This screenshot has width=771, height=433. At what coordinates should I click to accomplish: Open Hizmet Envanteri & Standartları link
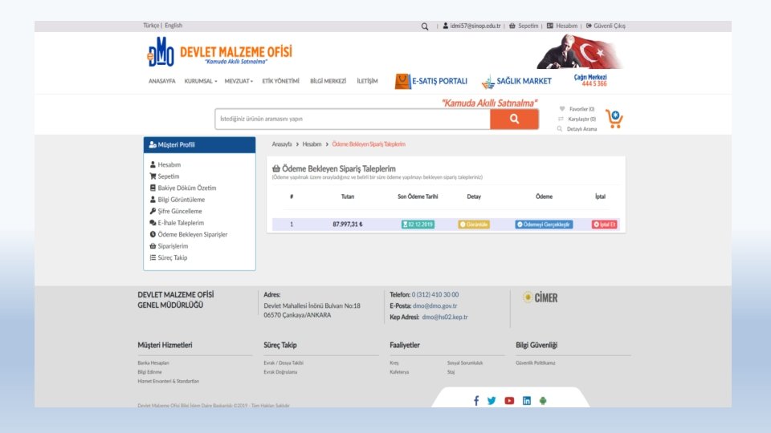pyautogui.click(x=168, y=381)
